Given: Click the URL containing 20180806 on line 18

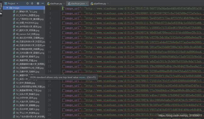Looking at the screenshot, I should coord(143,90).
